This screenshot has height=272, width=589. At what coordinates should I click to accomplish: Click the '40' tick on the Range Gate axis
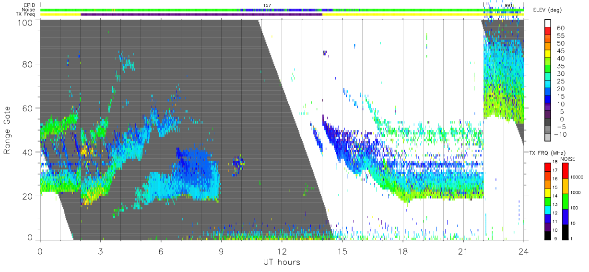click(x=28, y=152)
